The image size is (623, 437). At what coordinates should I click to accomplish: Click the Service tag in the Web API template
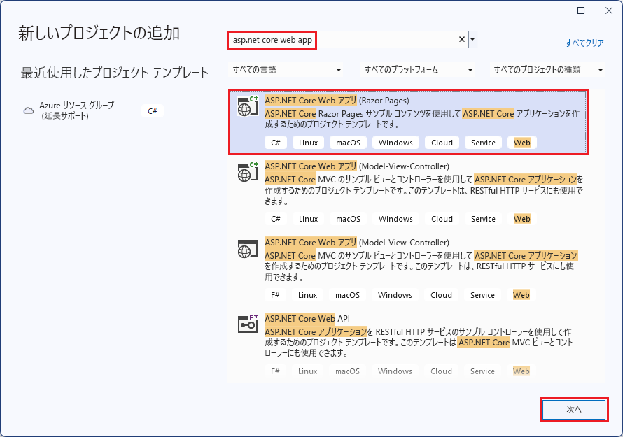coord(482,371)
